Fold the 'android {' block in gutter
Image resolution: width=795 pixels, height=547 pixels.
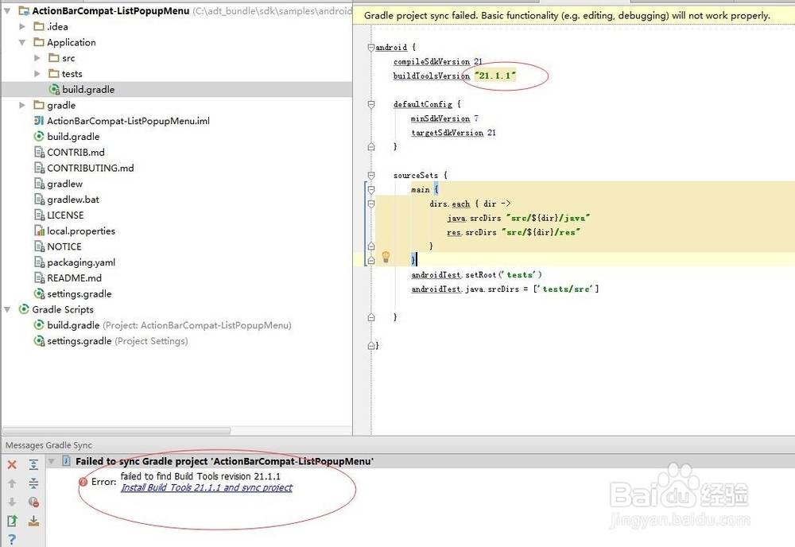pos(371,47)
